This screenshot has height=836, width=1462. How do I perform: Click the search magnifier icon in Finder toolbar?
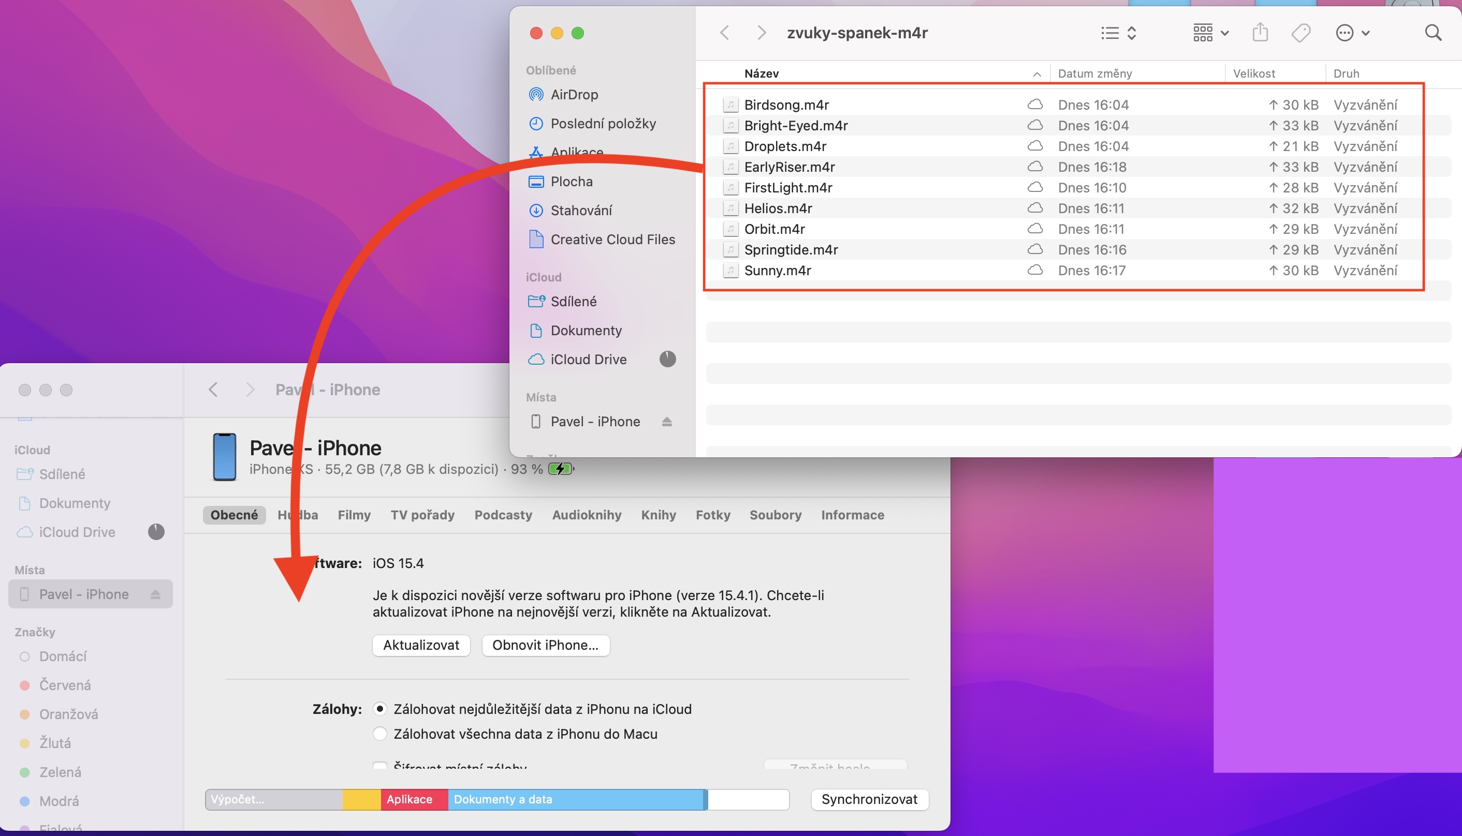(x=1434, y=33)
